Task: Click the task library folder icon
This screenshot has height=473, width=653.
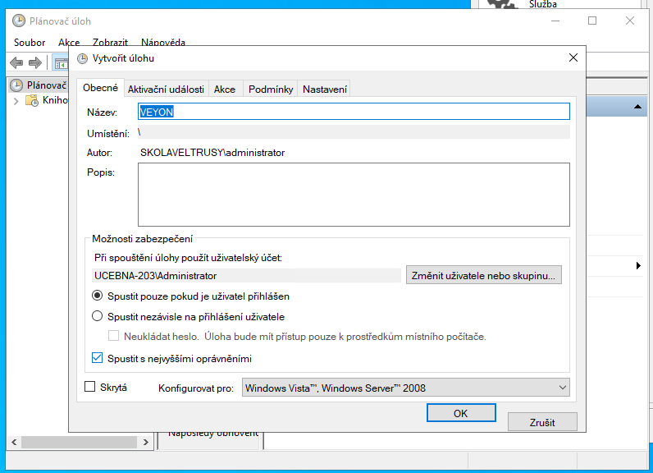Action: pyautogui.click(x=32, y=100)
